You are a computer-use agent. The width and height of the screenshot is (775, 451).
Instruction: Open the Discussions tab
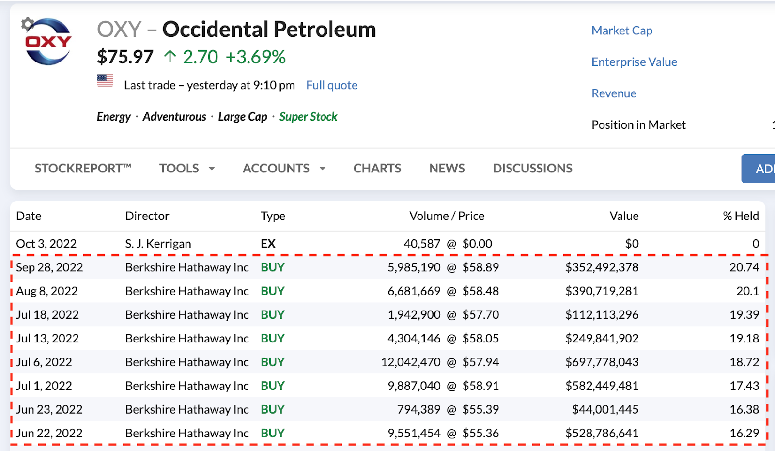tap(532, 168)
